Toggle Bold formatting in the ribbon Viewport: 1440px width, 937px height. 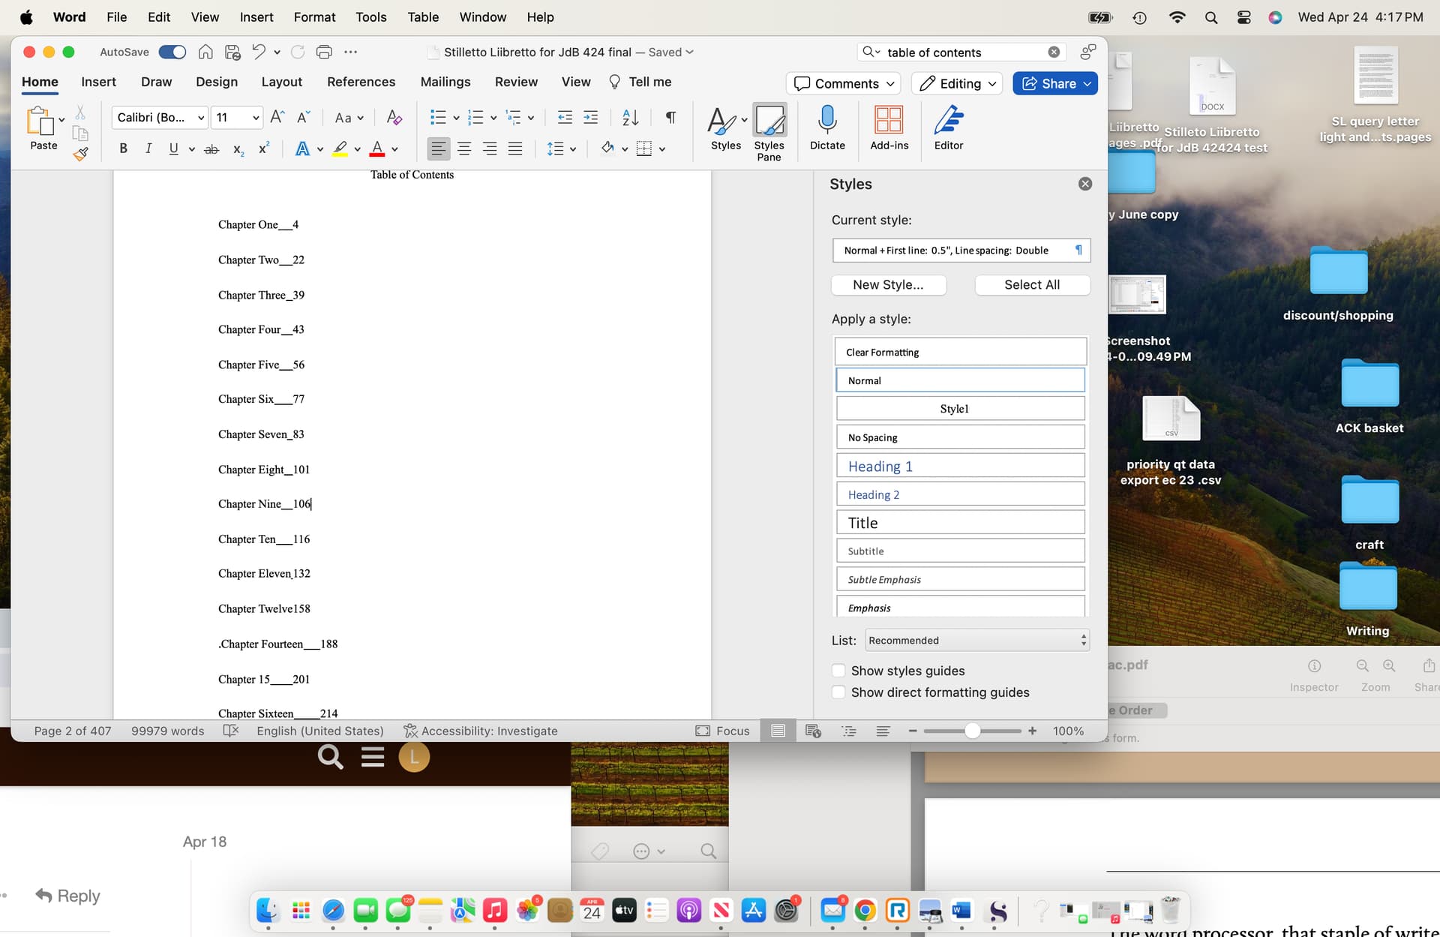click(123, 149)
